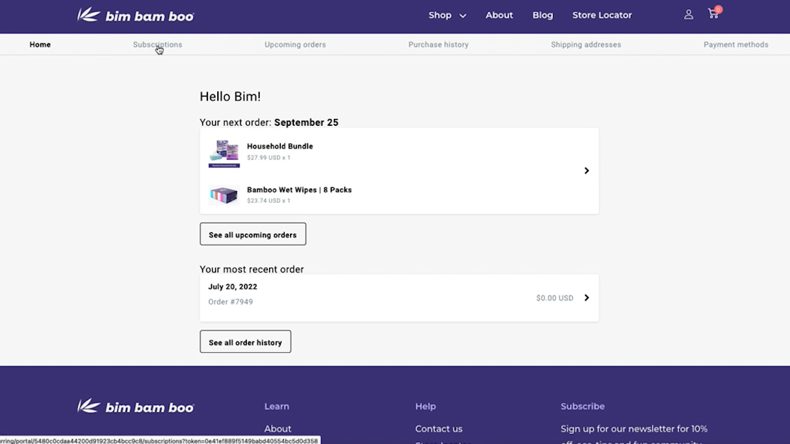This screenshot has width=790, height=444.
Task: Open the Purchase history tab
Action: [x=438, y=44]
